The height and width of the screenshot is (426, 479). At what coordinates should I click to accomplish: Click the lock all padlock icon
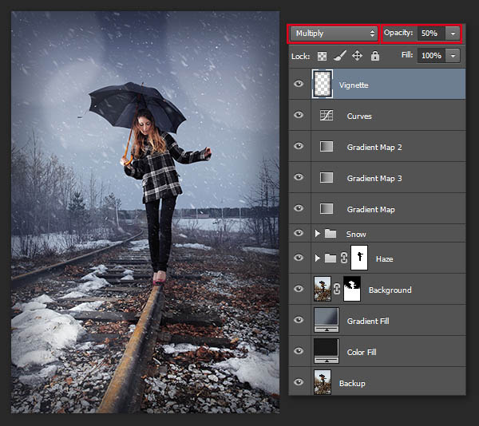click(x=375, y=56)
